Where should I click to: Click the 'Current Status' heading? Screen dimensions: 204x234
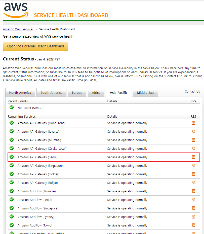(x=18, y=59)
